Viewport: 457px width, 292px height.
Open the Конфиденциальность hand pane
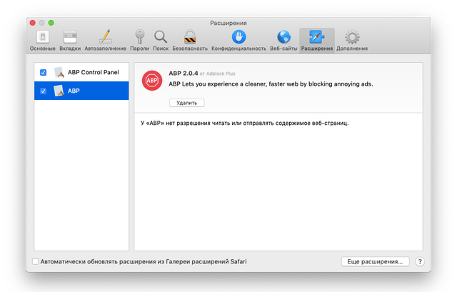pos(238,40)
